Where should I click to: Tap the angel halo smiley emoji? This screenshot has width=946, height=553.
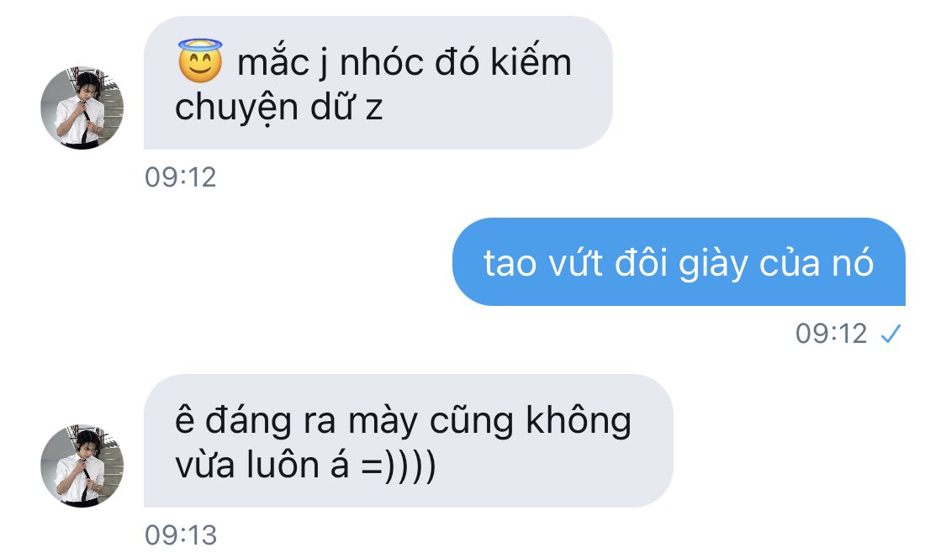tap(200, 61)
